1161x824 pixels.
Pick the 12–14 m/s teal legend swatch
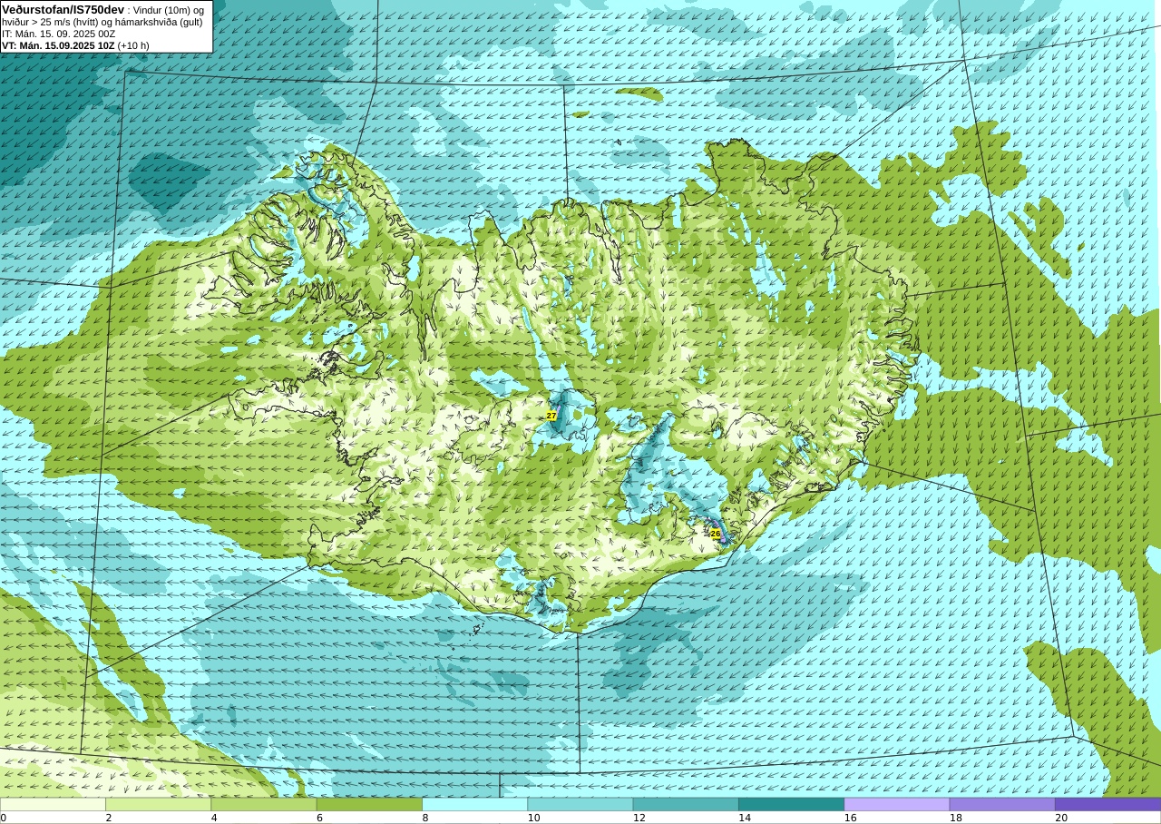tap(686, 804)
